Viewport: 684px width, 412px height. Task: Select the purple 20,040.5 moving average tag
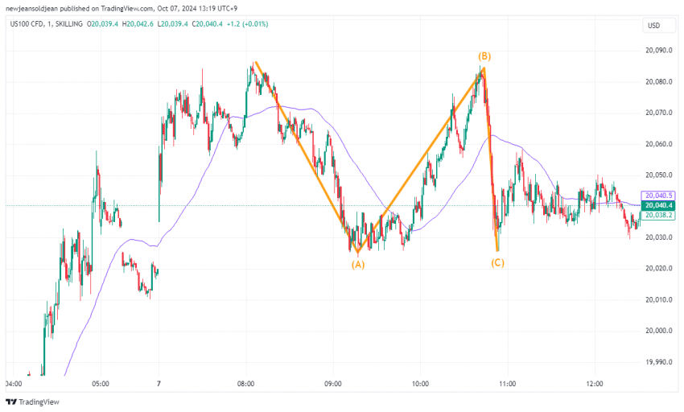pos(658,196)
